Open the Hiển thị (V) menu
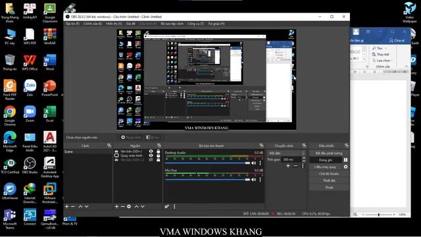Screen dimensions: 421x237 (114, 24)
